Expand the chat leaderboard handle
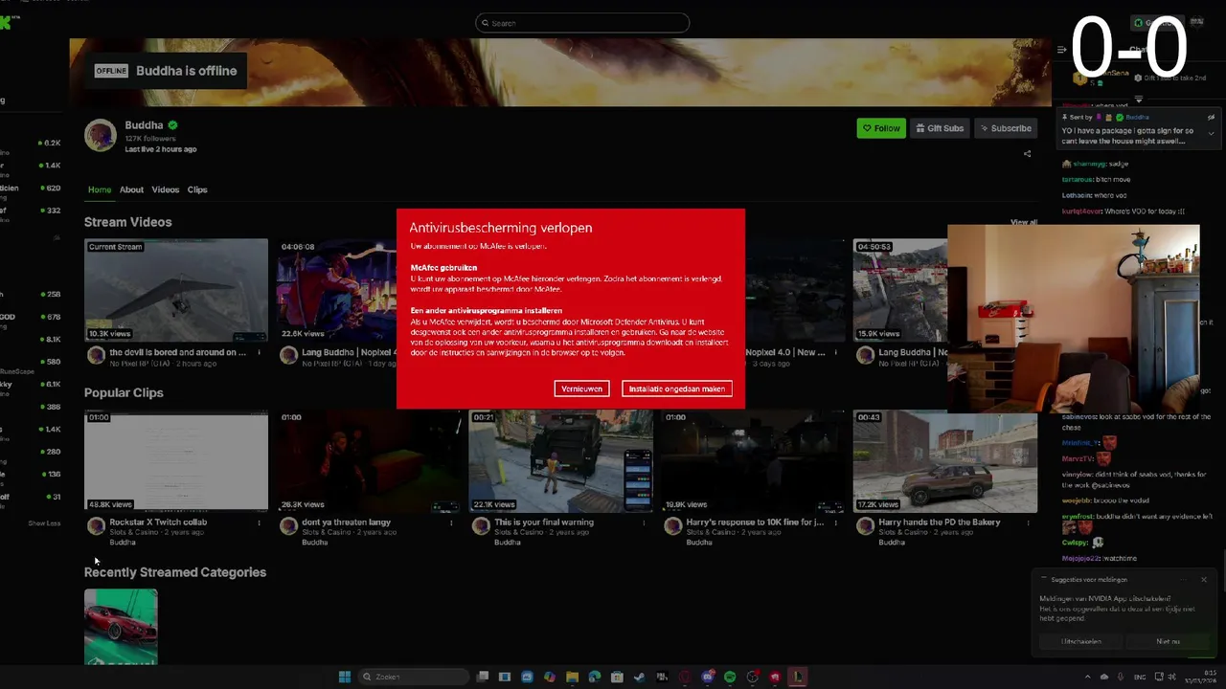Screen dimensions: 1226x689 click(1139, 99)
